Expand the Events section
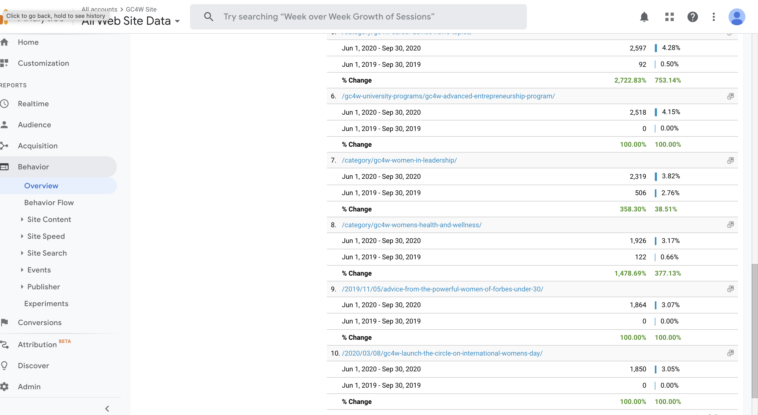The width and height of the screenshot is (758, 415). click(x=22, y=270)
